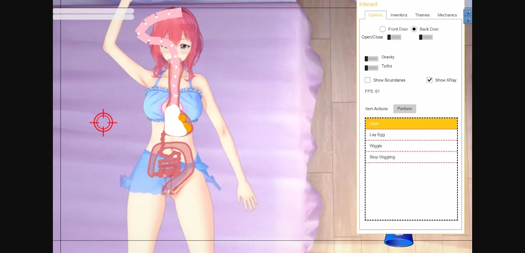Open the Mechanics tab
Screen dimensions: 525x253
coord(447,15)
